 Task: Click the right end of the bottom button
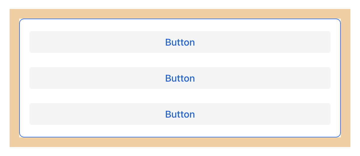coord(325,114)
